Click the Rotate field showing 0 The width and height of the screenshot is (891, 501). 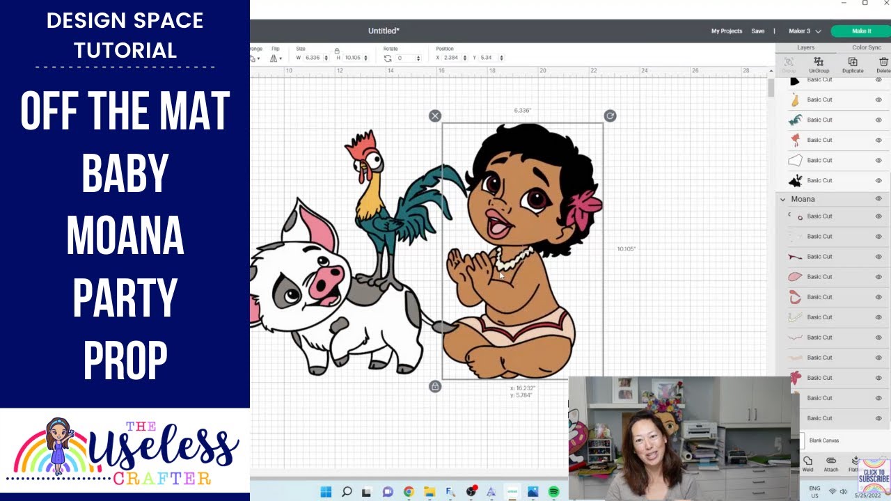coord(405,58)
